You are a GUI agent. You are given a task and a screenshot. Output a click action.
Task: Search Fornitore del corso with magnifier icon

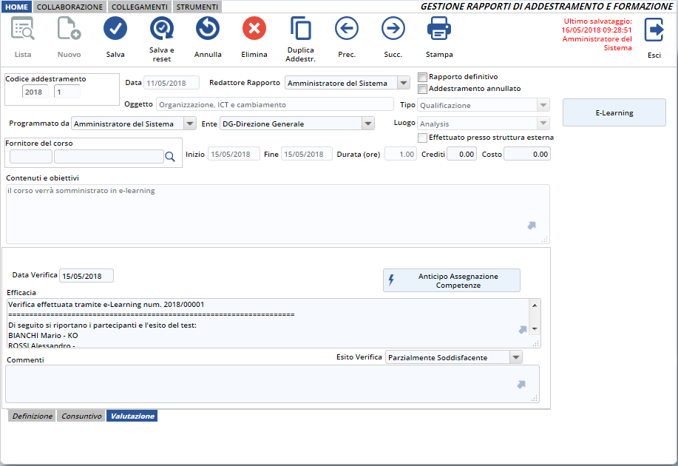[170, 156]
